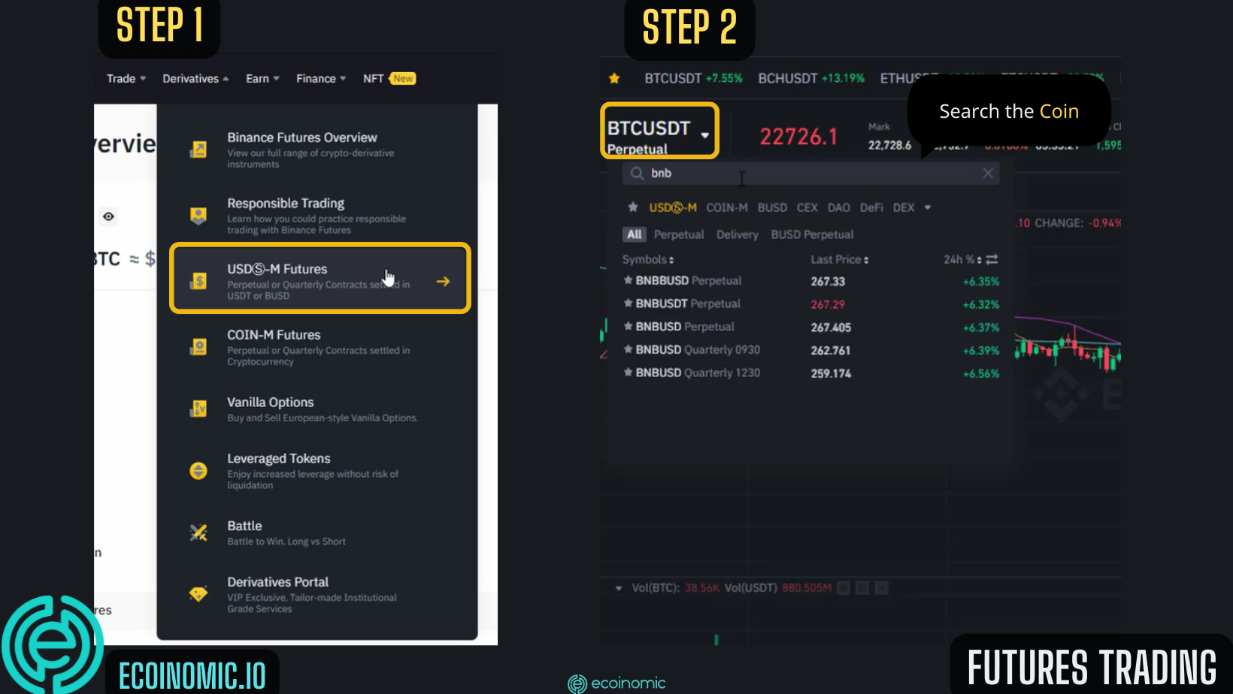The image size is (1233, 694).
Task: Select the DEX category tab
Action: click(x=904, y=208)
